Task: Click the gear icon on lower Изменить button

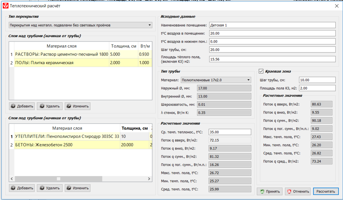Action: (69, 188)
